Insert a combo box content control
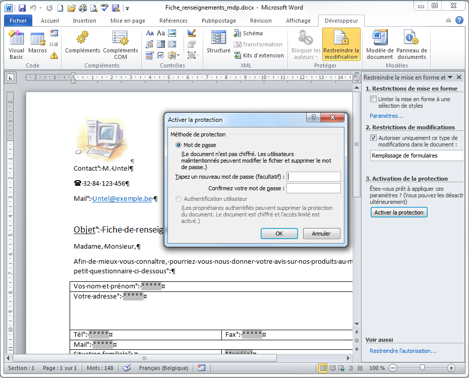 161,44
